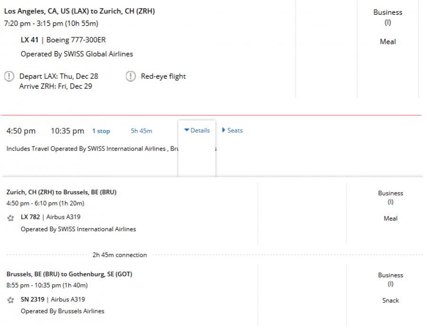
Task: Click the Red-eye flight warning icon
Action: [130, 76]
